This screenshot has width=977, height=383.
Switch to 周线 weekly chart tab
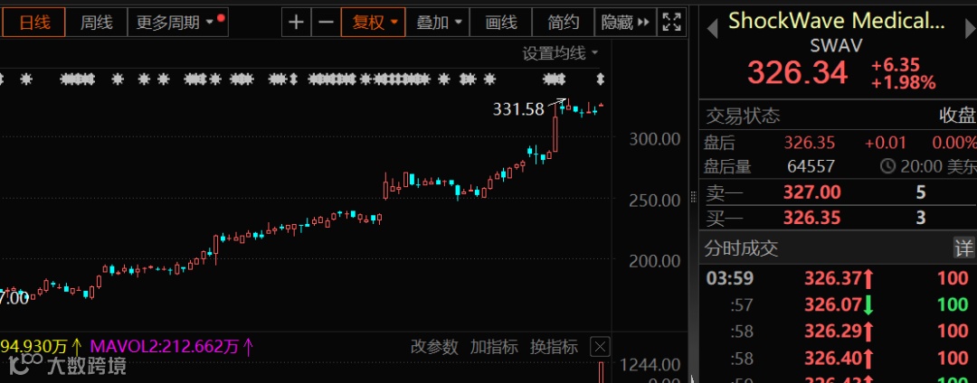pos(96,23)
